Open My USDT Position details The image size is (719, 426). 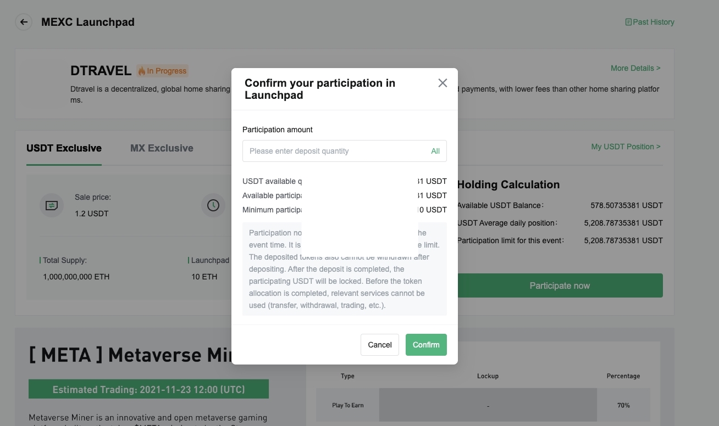pyautogui.click(x=625, y=147)
